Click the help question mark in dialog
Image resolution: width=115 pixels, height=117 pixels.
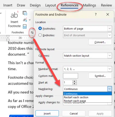[x=96, y=14]
